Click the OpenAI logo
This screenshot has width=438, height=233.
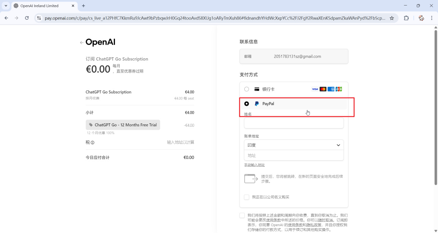100,42
